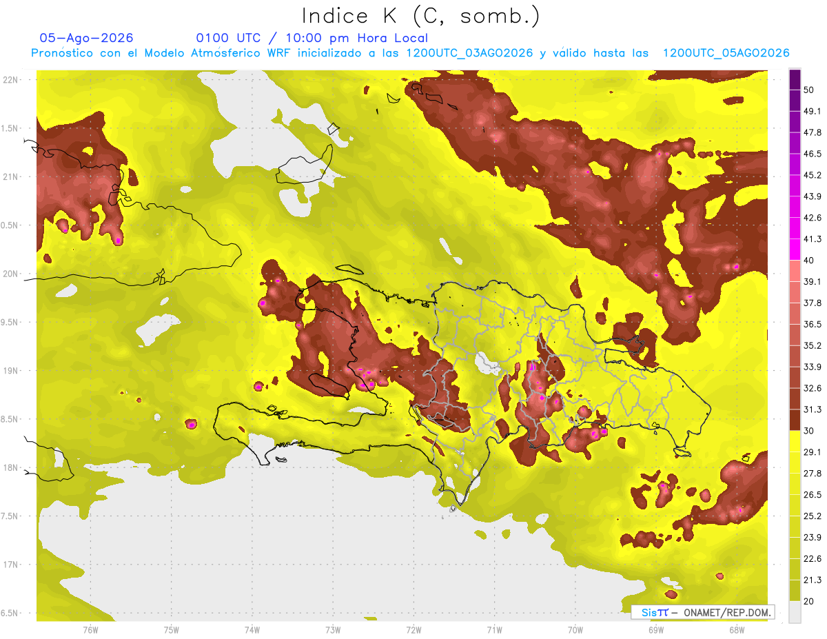Click the map title "Indice K (C, somb.)"
The image size is (827, 639).
(421, 16)
